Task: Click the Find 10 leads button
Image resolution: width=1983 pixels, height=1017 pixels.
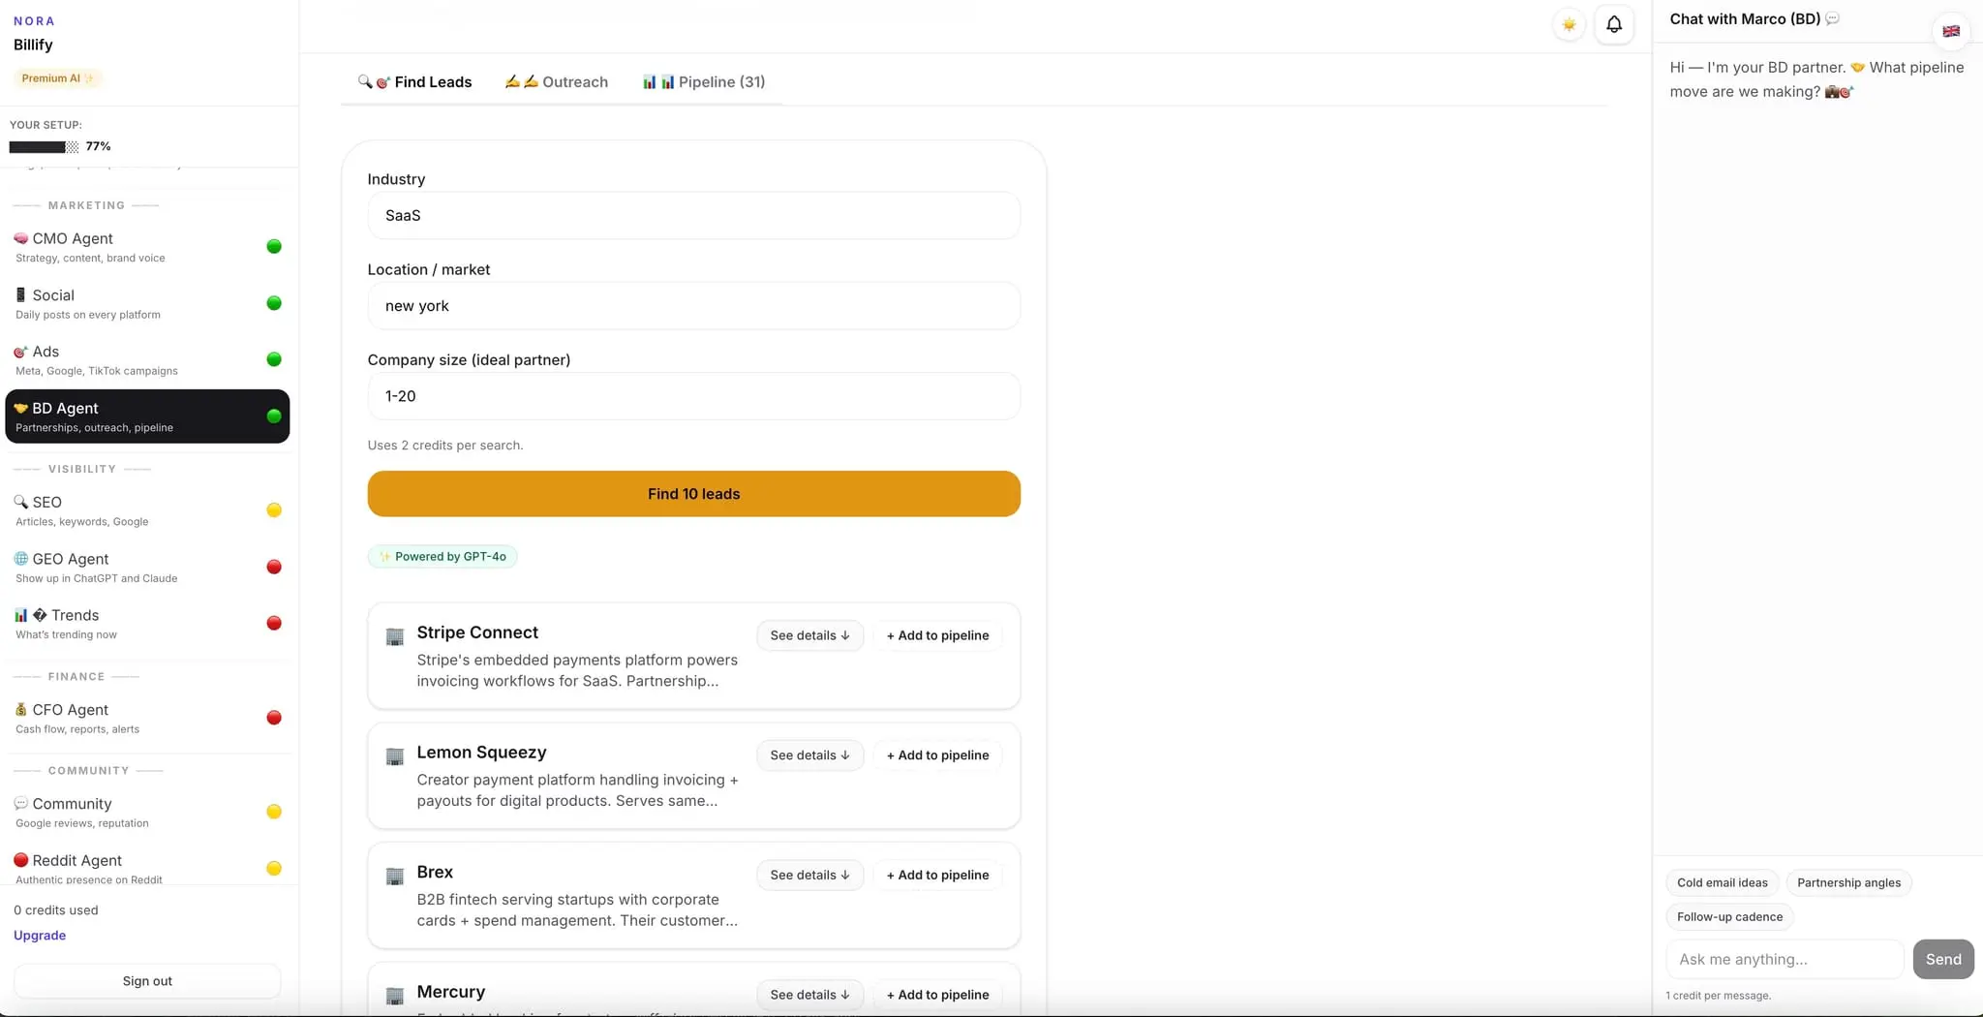Action: tap(694, 494)
